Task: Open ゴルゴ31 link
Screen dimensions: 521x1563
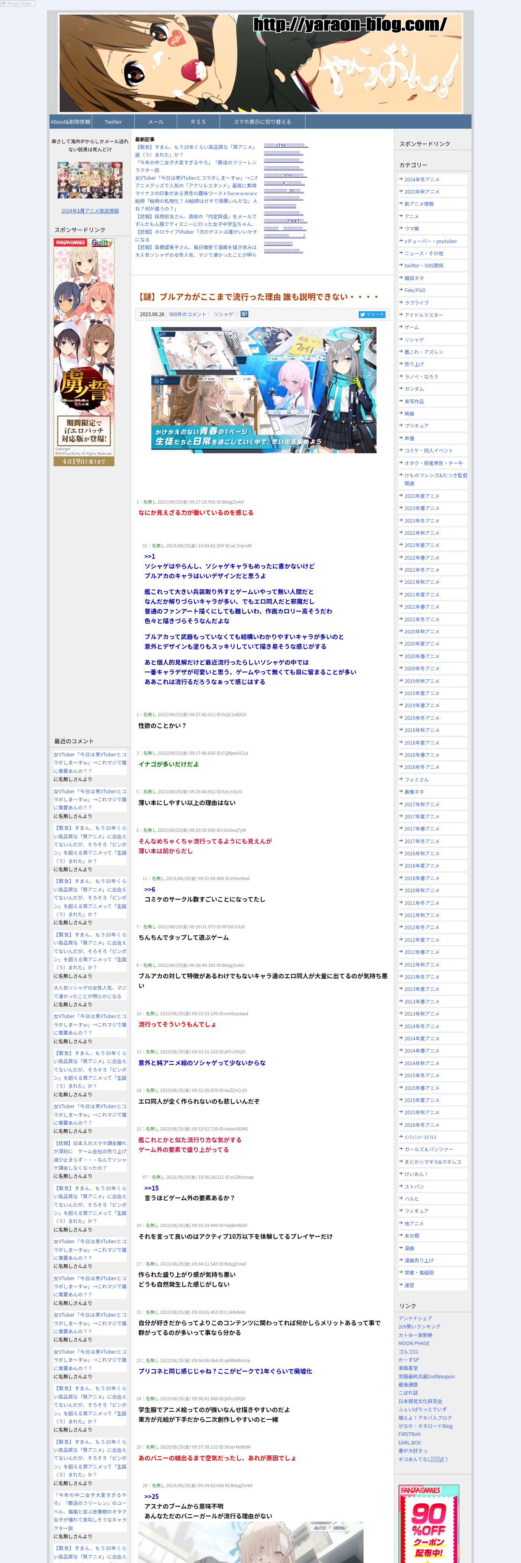Action: click(408, 1352)
